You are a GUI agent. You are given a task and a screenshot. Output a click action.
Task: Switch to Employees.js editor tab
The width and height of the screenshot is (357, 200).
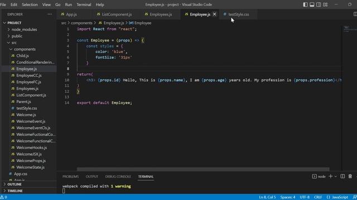tap(161, 14)
